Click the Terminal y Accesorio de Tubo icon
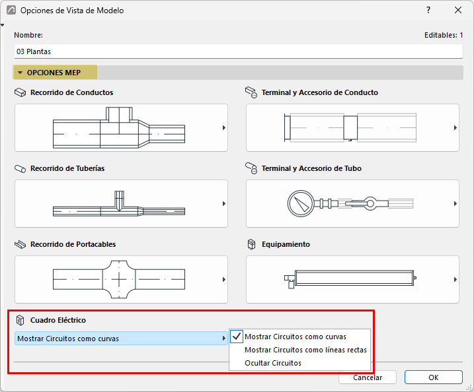The image size is (474, 392). point(251,168)
